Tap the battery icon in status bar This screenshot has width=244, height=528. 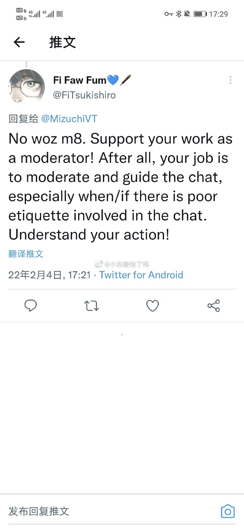200,14
